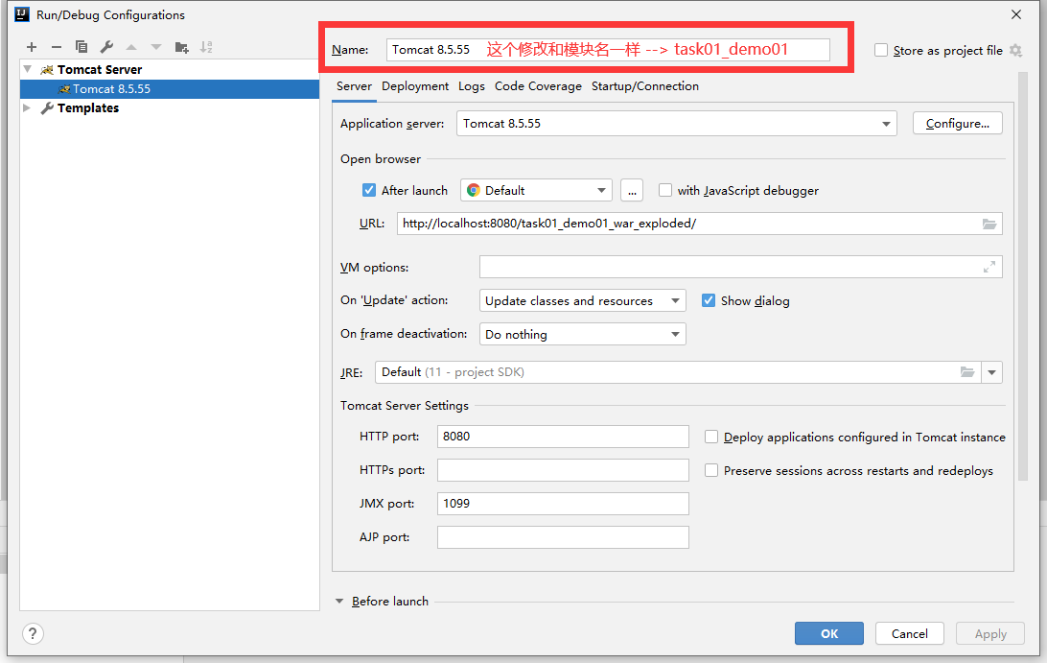
Task: Click the browser ellipsis button
Action: coord(632,191)
